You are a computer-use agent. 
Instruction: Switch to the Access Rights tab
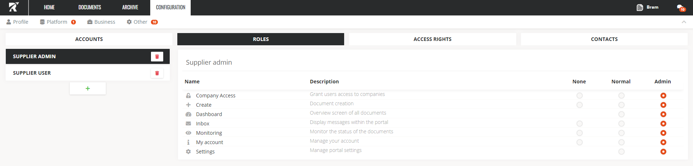click(432, 39)
